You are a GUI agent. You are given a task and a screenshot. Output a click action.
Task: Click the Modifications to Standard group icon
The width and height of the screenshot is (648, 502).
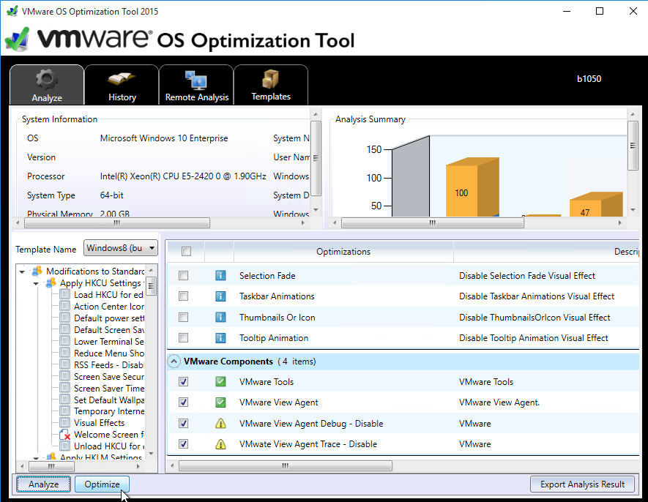37,271
